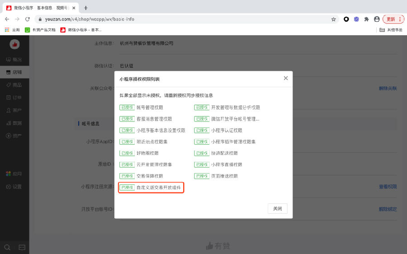Select the 交易保障权限 entry
Viewport: 407px width, 254px height.
[x=150, y=176]
